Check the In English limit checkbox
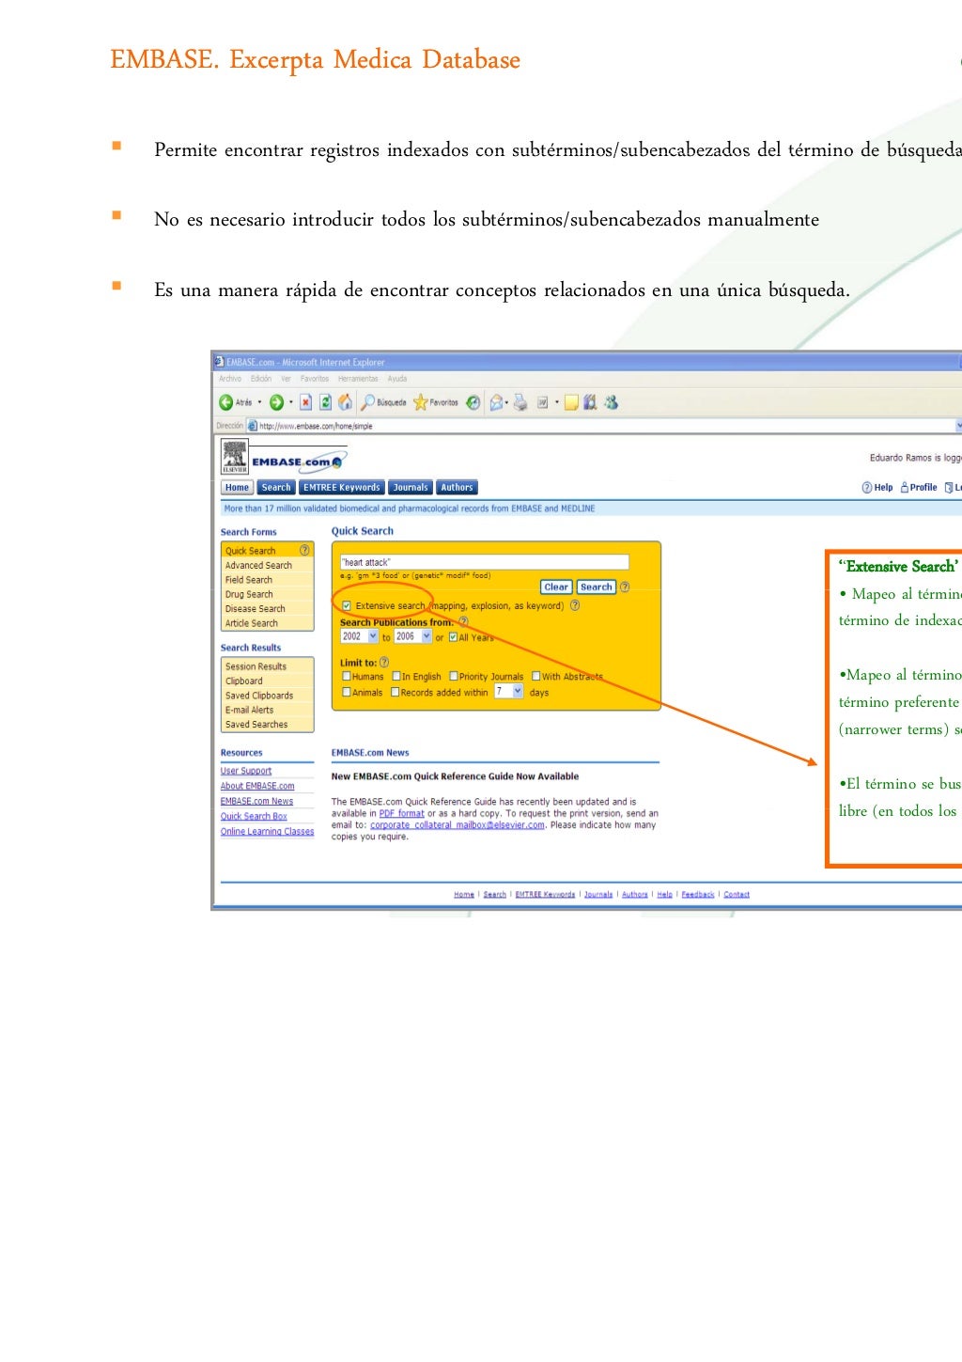This screenshot has width=962, height=1362. click(396, 676)
